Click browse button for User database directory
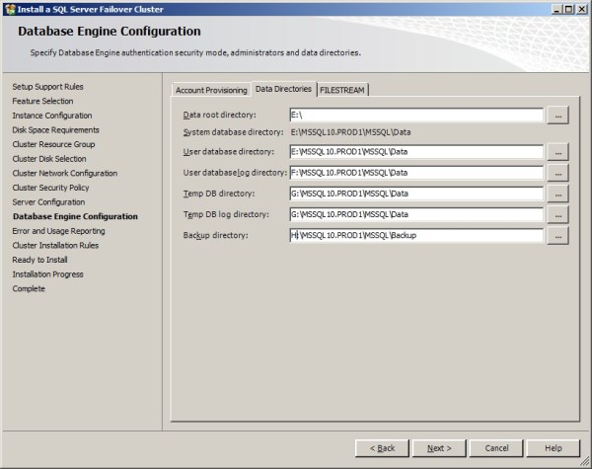 pyautogui.click(x=558, y=152)
